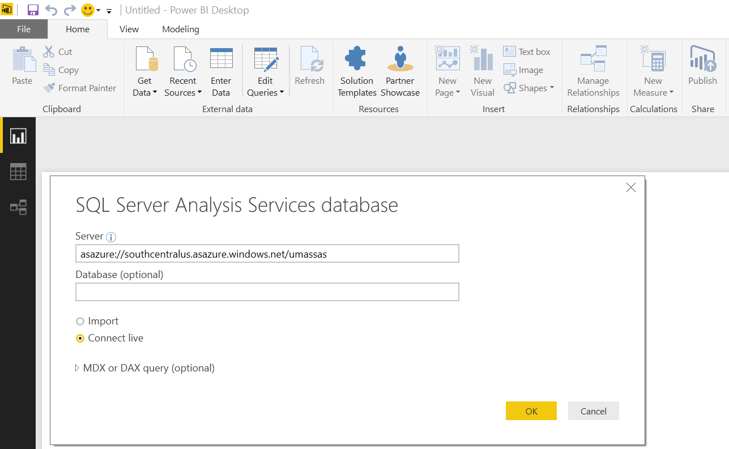Click the Redo arrow icon
729x449 pixels.
pyautogui.click(x=70, y=10)
